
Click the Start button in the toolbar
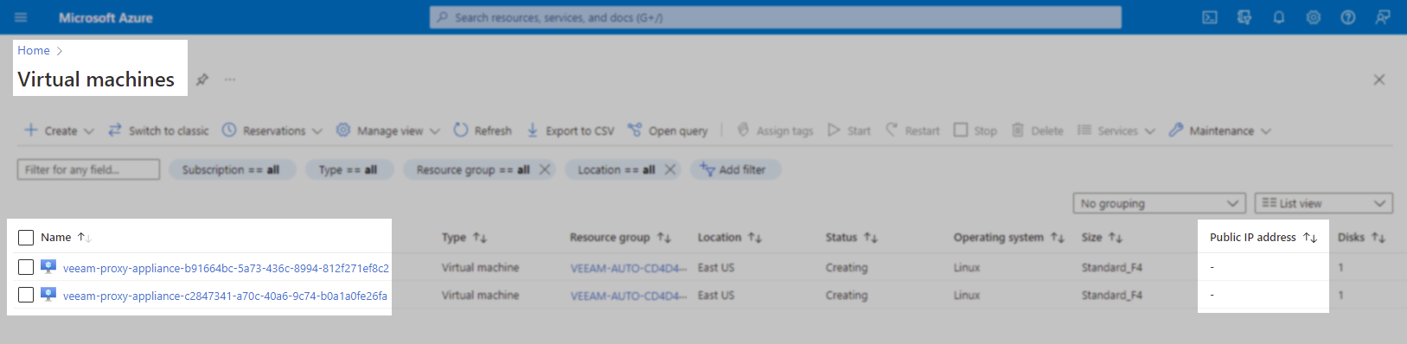pyautogui.click(x=849, y=131)
